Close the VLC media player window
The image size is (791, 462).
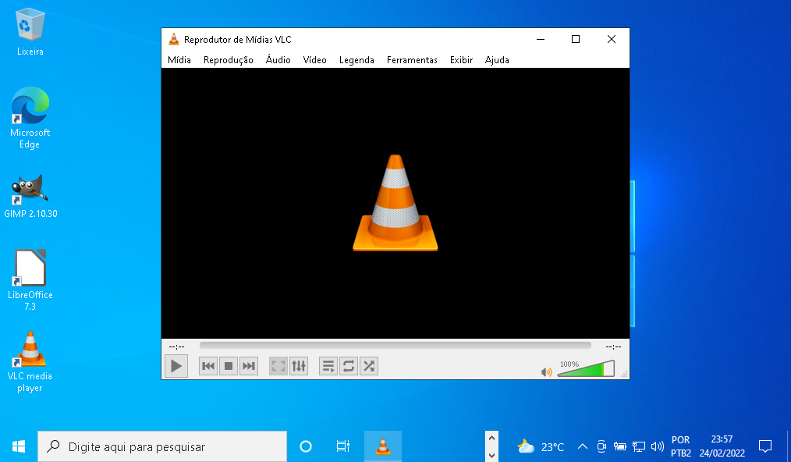[612, 39]
